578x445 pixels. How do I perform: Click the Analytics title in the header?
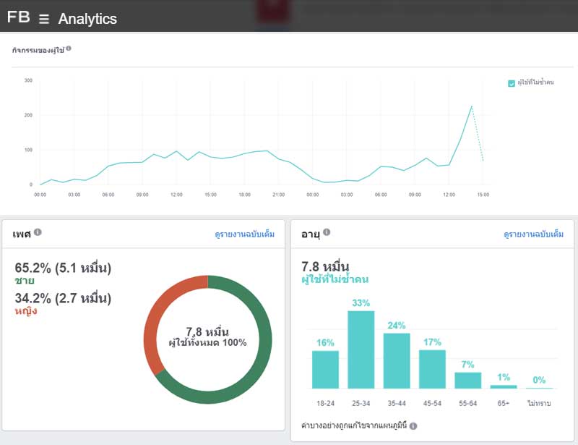[x=87, y=20]
